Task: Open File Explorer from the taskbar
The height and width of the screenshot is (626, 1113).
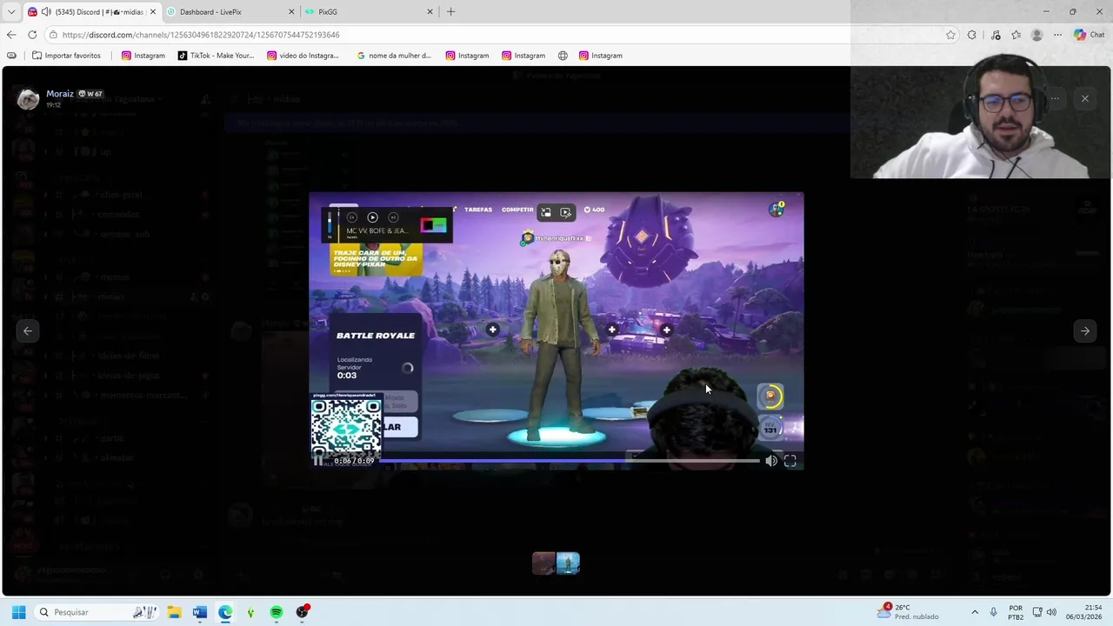Action: tap(174, 612)
